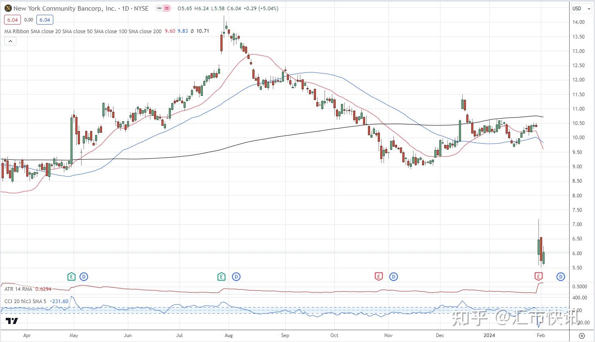Image resolution: width=595 pixels, height=342 pixels.
Task: Open dividend D marker near August
Action: (236, 277)
